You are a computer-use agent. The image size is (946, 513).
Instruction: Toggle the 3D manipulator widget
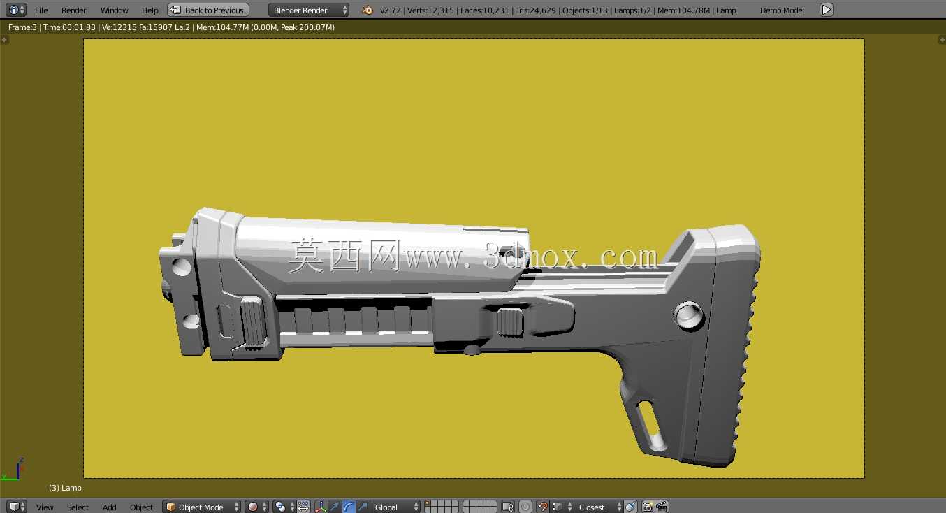321,507
